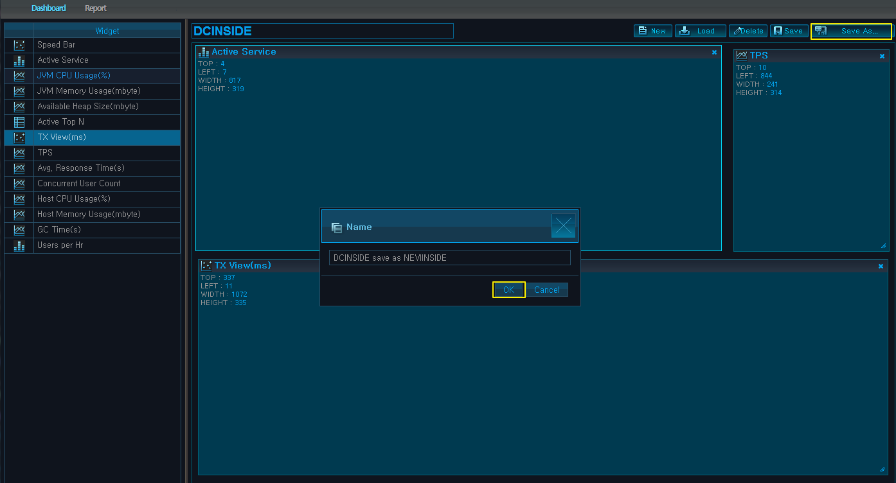Select Active Top N widget row
Image resolution: width=896 pixels, height=483 pixels.
tap(93, 122)
